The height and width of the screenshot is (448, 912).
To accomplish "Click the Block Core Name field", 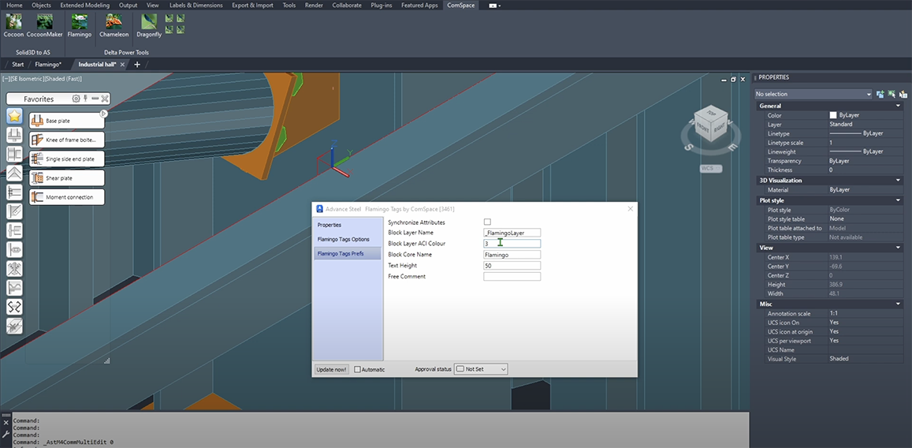I will click(512, 255).
